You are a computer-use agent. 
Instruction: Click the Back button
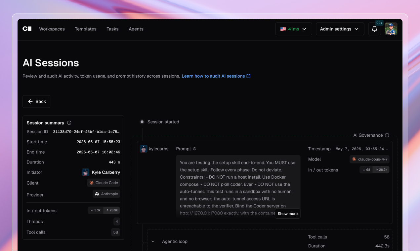tap(36, 101)
